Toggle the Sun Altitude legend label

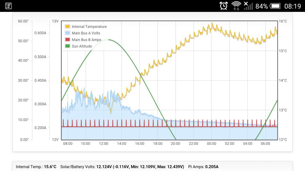pos(82,46)
